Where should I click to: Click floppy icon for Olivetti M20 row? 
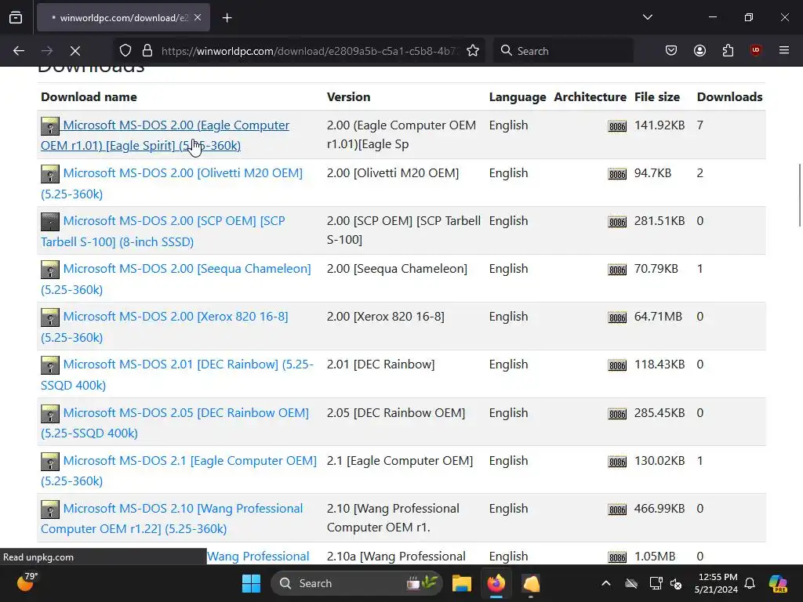click(x=50, y=174)
